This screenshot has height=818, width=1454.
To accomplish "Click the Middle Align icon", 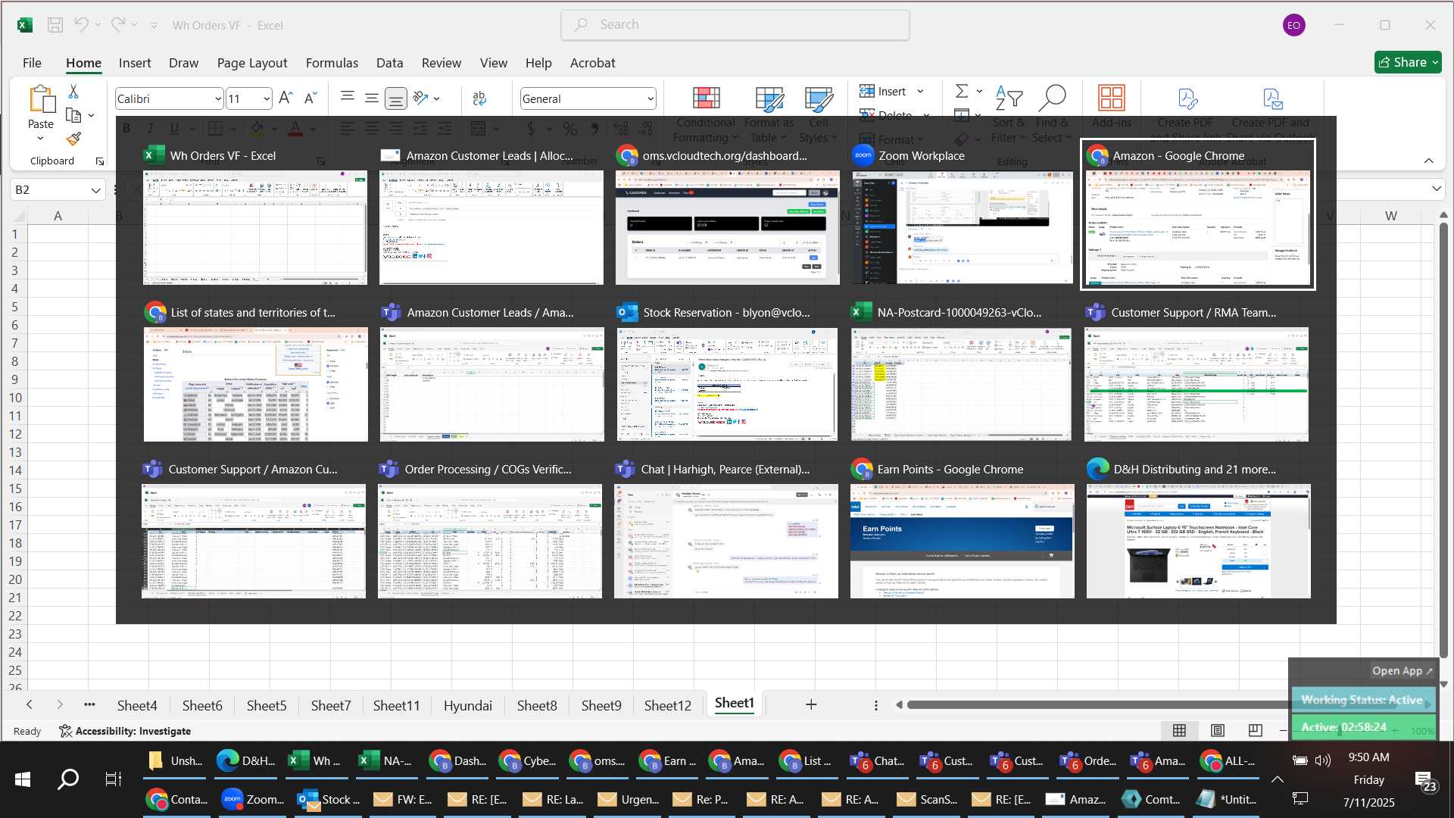I will (x=372, y=98).
